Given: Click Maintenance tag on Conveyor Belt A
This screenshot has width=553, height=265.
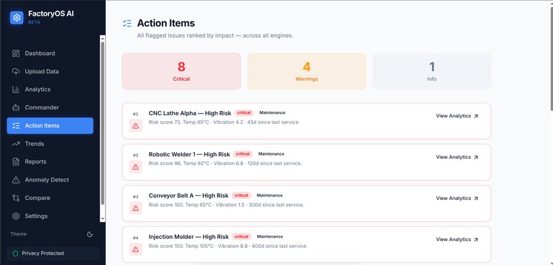Looking at the screenshot, I should tap(270, 195).
